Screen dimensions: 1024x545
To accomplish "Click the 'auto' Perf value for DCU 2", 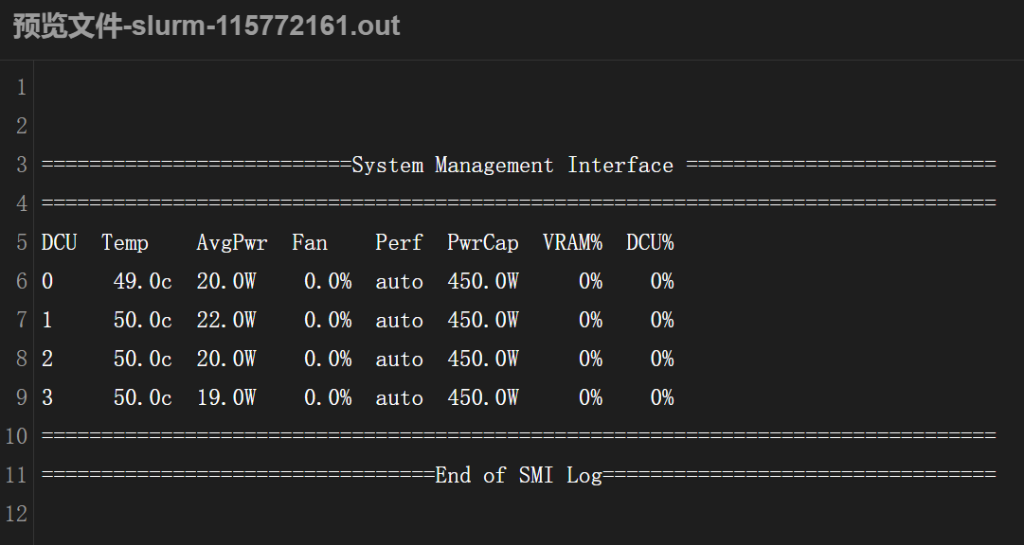I will (399, 360).
